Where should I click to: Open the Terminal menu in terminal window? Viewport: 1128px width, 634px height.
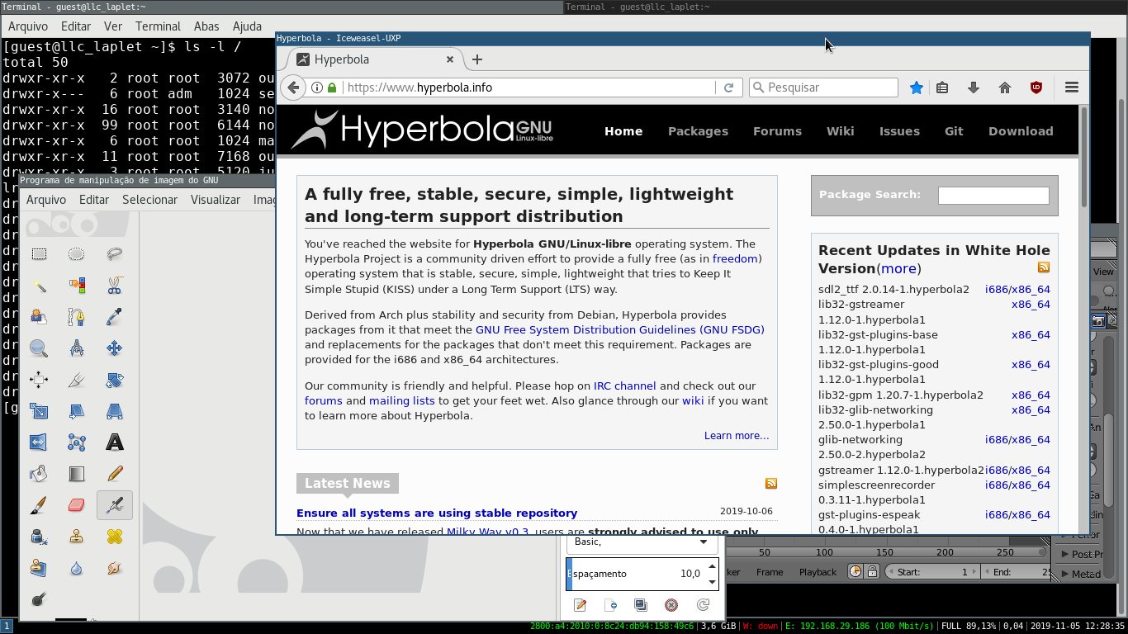[x=158, y=26]
